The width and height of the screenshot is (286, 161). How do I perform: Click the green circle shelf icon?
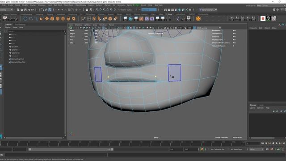268,18
